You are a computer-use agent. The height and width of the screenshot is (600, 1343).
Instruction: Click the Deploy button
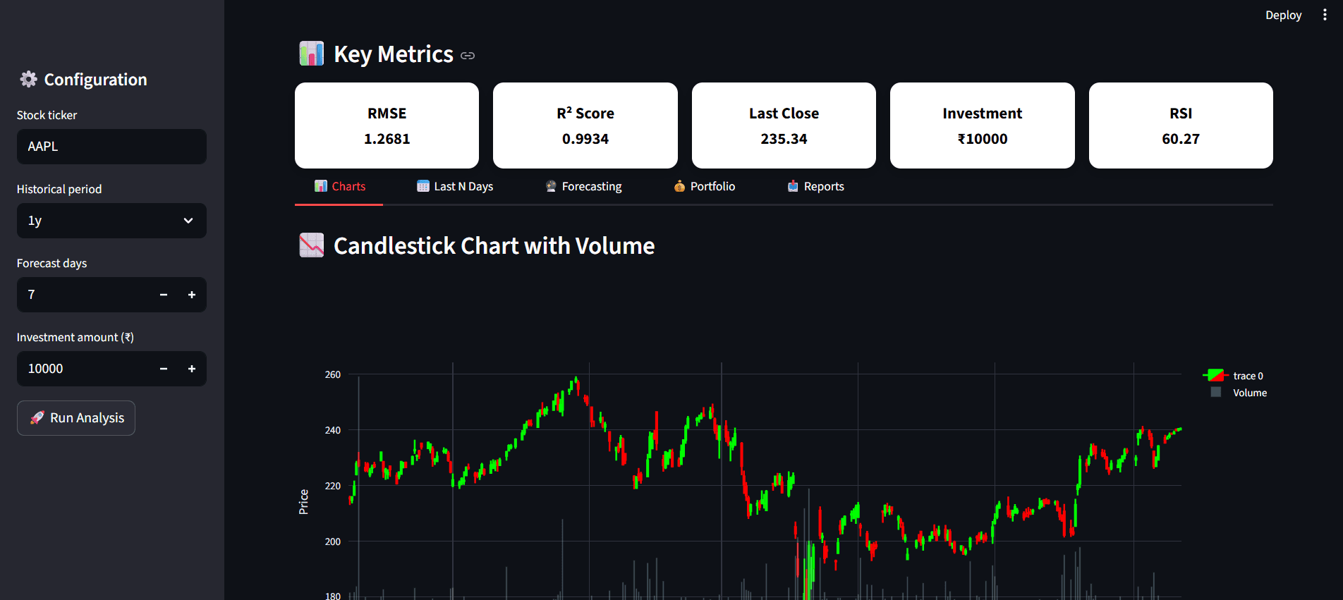(x=1283, y=14)
